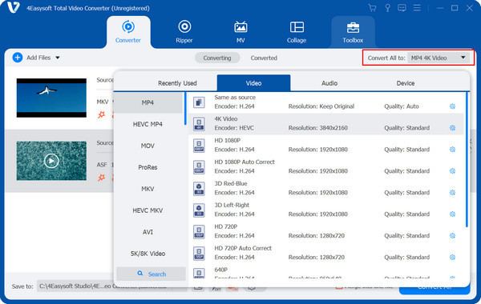Open settings gear for HD 1080P preset
This screenshot has width=481, height=304.
coord(452,150)
